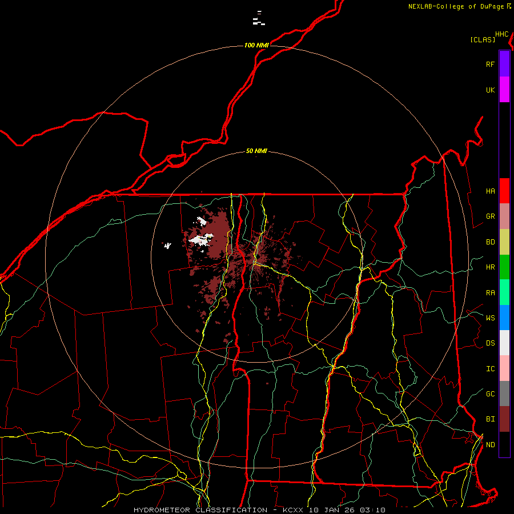Click the HR legend label

tap(490, 267)
